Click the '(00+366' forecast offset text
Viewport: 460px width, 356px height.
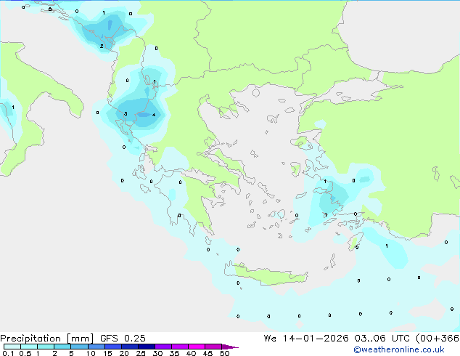coord(438,339)
